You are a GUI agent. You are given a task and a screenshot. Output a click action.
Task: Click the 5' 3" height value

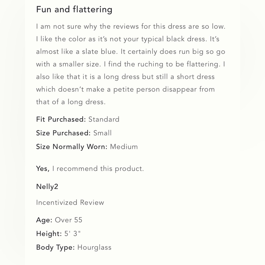tap(73, 233)
